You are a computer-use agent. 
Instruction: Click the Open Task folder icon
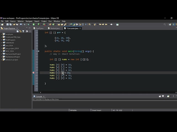62,24
